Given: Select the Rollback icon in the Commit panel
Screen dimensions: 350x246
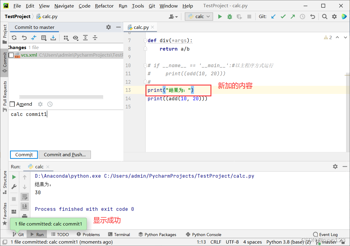Looking at the screenshot, I should coord(24,38).
